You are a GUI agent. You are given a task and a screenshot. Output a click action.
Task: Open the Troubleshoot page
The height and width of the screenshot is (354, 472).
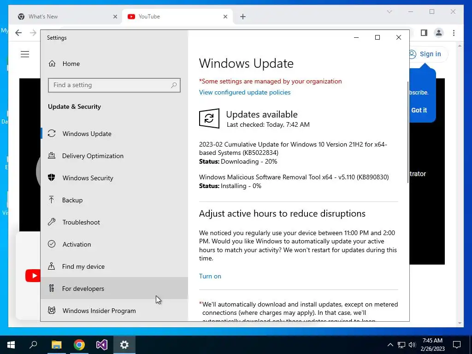114,222
